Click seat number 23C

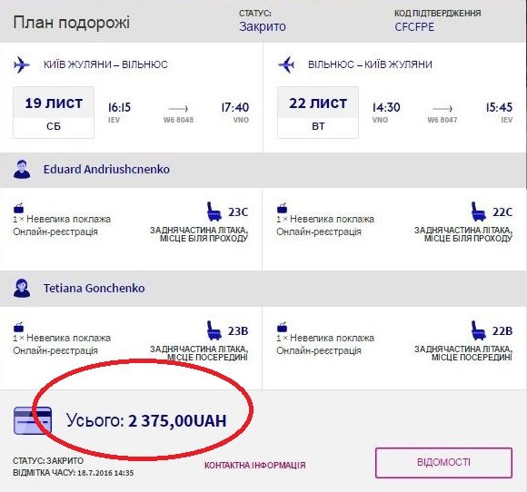[x=238, y=212]
